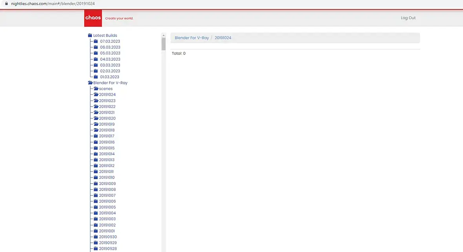The image size is (463, 252).
Task: Select the scenes folder label
Action: [106, 89]
